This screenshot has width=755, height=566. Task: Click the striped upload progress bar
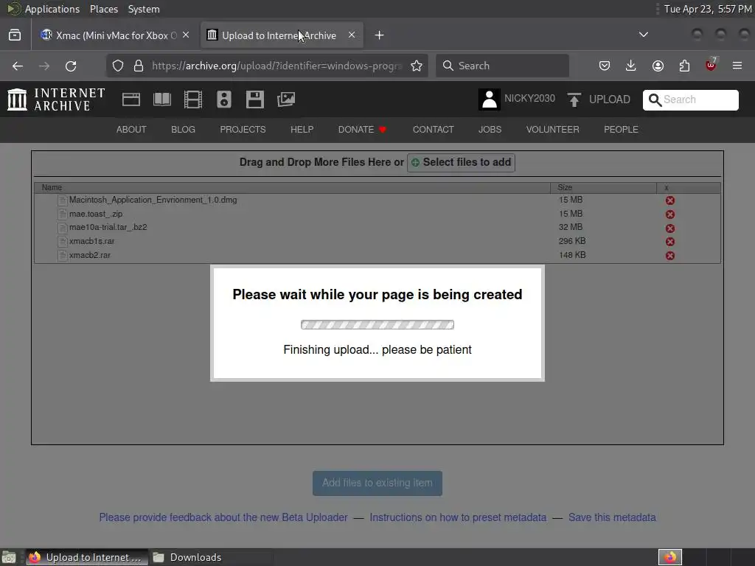[377, 325]
